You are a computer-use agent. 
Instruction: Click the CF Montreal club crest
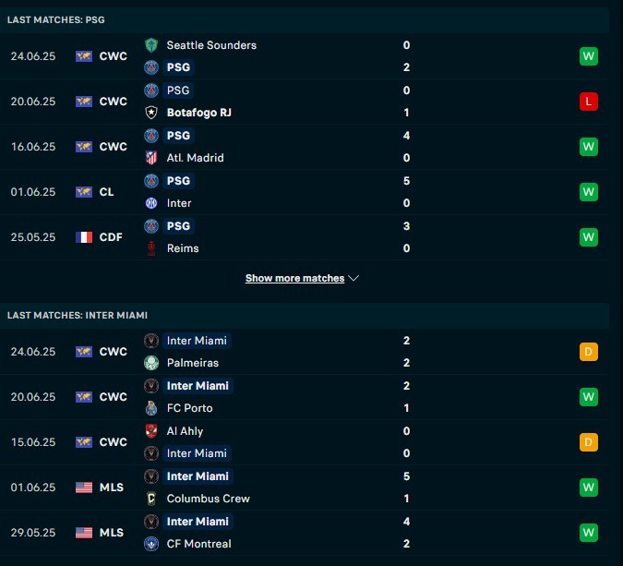pos(151,544)
